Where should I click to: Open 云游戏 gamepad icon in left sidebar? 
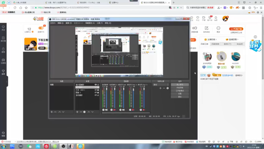(x=3, y=60)
